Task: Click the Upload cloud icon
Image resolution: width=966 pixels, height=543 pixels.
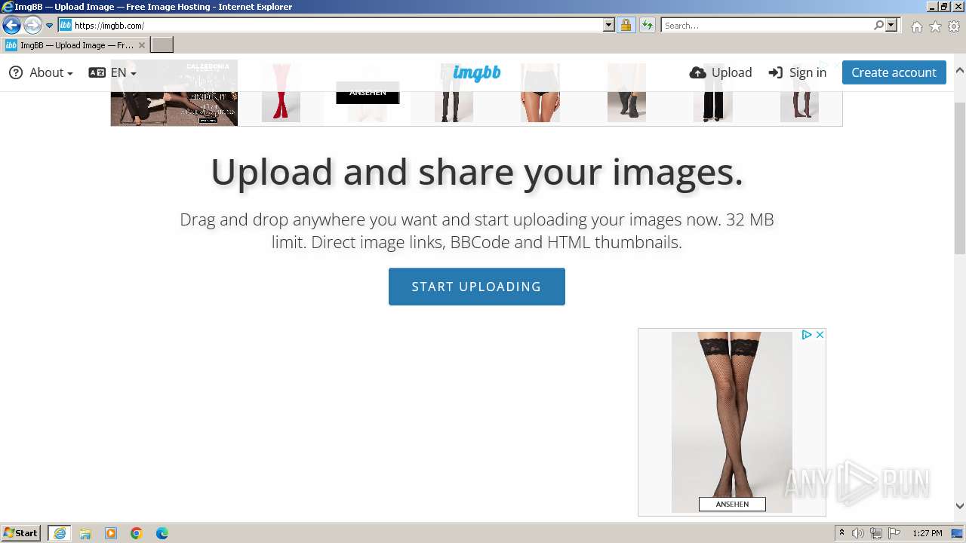Action: point(698,72)
